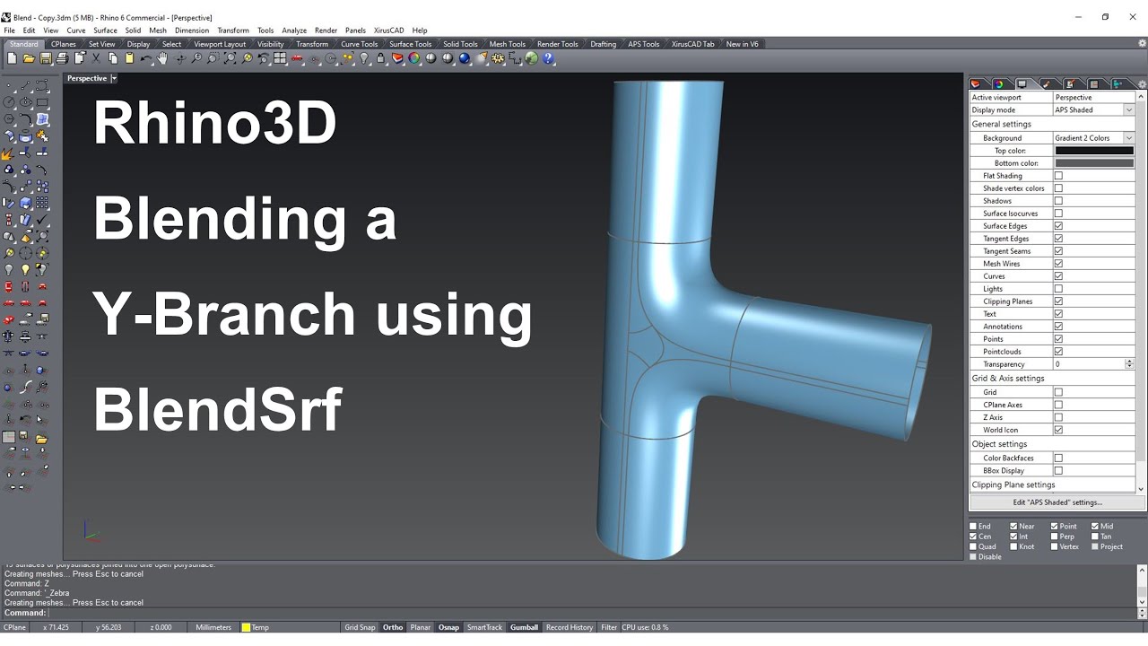Image resolution: width=1148 pixels, height=646 pixels.
Task: Open the Perspective viewport title dropdown arrow
Action: 114,78
